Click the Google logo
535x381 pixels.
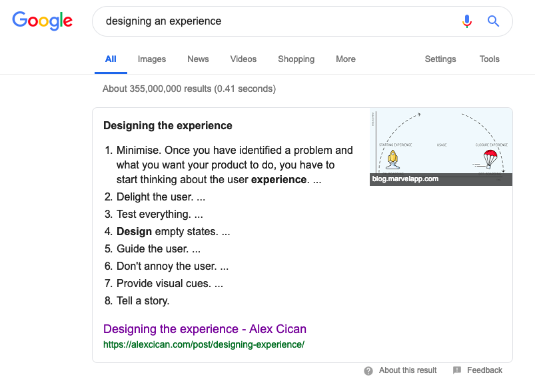pyautogui.click(x=43, y=21)
